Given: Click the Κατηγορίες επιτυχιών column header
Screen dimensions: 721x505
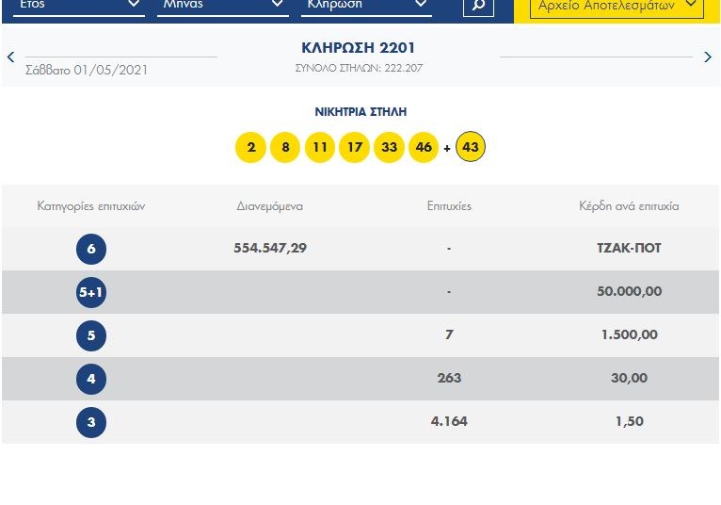Looking at the screenshot, I should click(91, 205).
